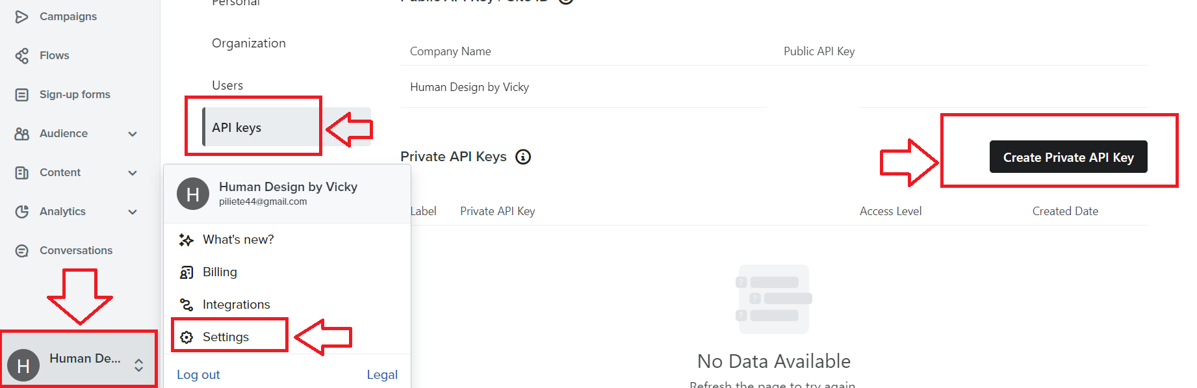Select the Sign-up forms icon
1197x388 pixels.
tap(21, 95)
